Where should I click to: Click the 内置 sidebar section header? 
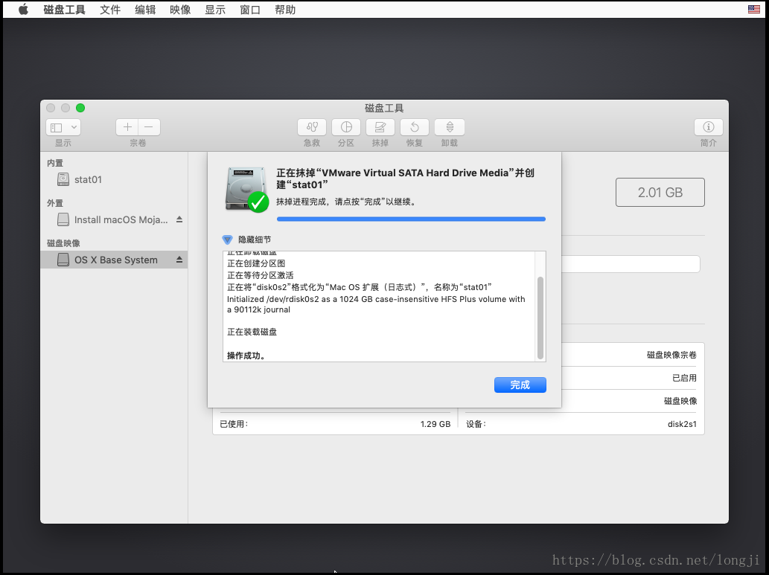click(55, 163)
